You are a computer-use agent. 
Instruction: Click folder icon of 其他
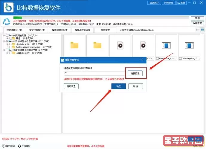(14, 38)
